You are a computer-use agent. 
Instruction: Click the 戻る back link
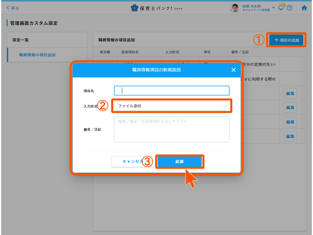(13, 8)
